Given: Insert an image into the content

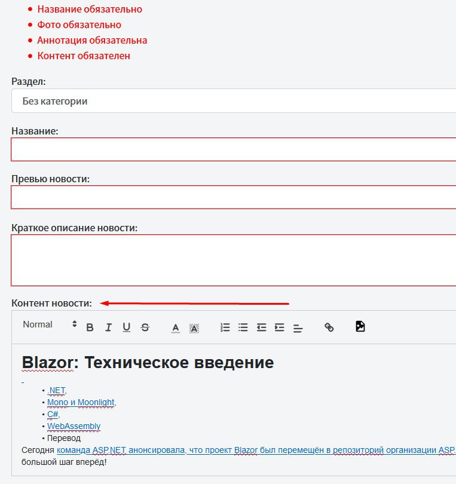Looking at the screenshot, I should tap(360, 326).
